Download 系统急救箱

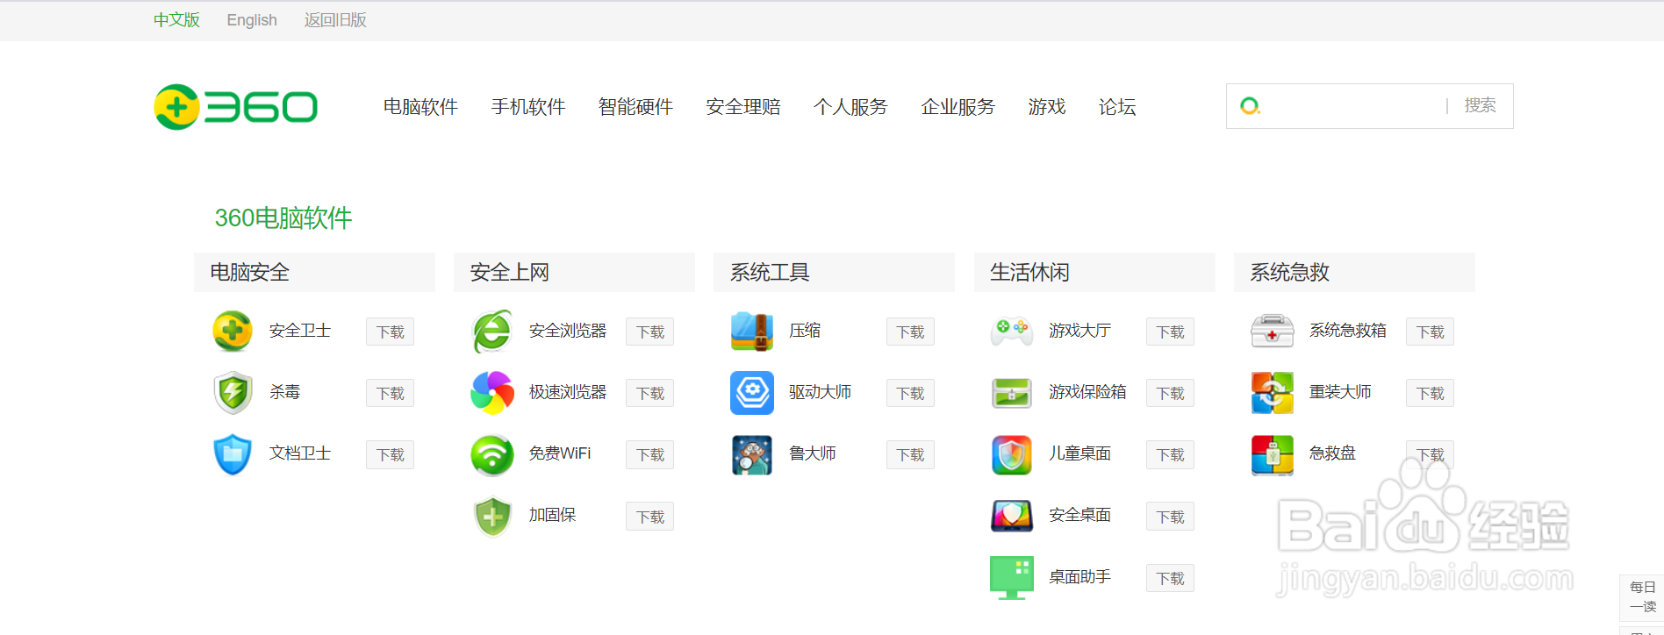pyautogui.click(x=1430, y=332)
